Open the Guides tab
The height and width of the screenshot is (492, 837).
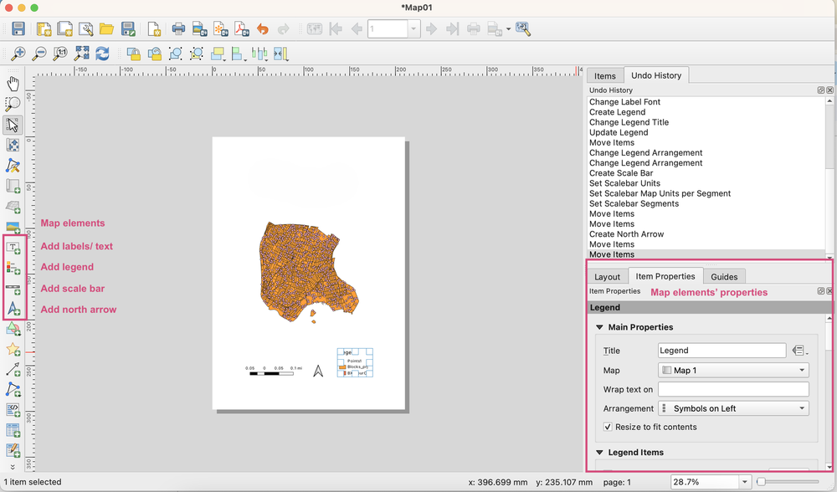[724, 277]
